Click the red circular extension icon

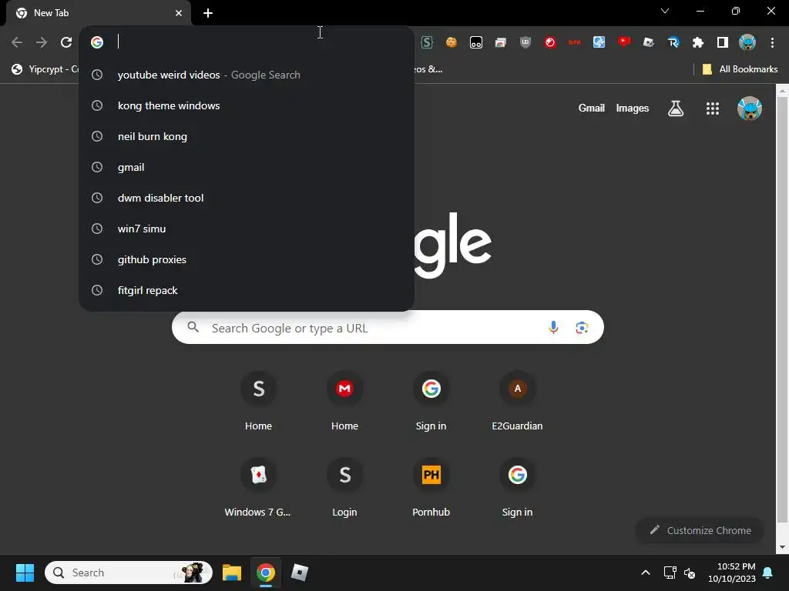click(550, 42)
